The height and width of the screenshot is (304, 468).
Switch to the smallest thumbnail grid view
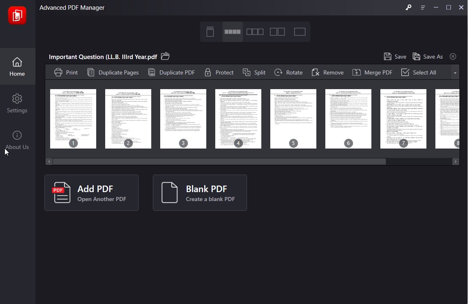[x=232, y=31]
